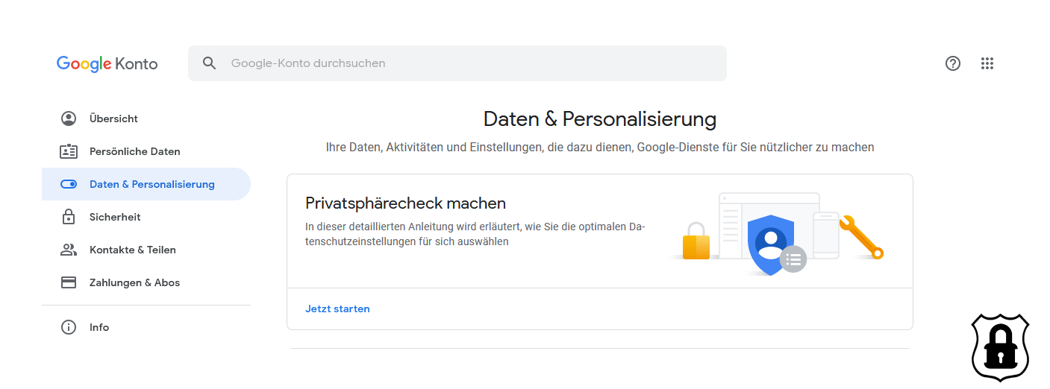Select Persönliche Daten in sidebar
The image size is (1050, 389).
point(146,151)
